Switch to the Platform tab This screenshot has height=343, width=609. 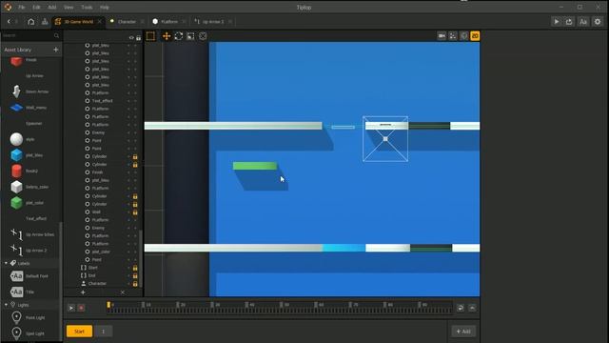[x=169, y=22]
